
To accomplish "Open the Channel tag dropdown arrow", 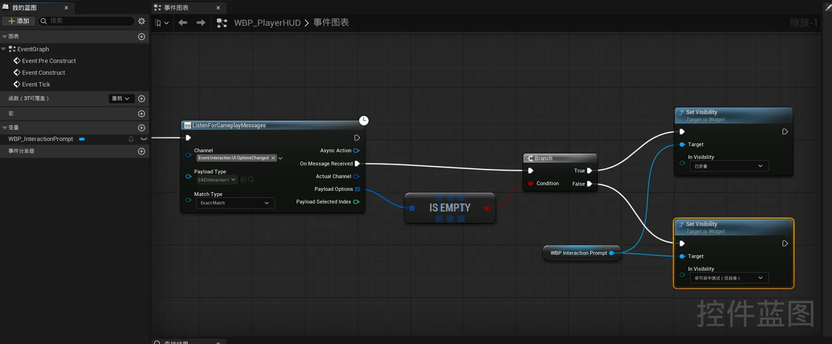I will pyautogui.click(x=280, y=158).
